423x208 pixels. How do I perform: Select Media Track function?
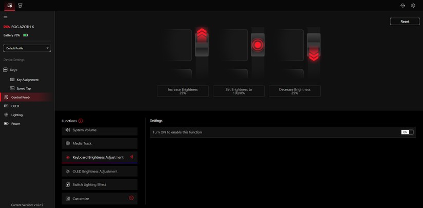[99, 144]
